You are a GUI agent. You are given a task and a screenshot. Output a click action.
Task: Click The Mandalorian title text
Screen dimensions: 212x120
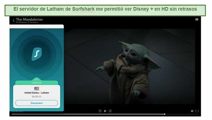tap(29, 19)
